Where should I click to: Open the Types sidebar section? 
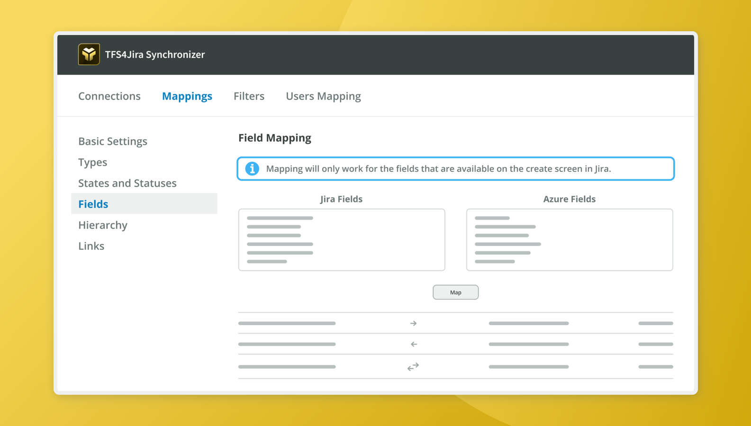[93, 162]
